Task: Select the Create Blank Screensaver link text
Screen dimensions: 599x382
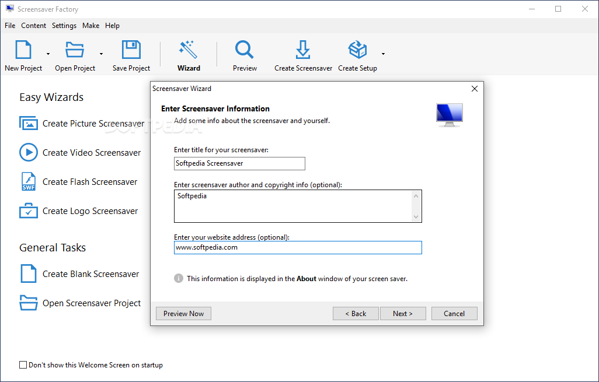Action: pos(91,274)
